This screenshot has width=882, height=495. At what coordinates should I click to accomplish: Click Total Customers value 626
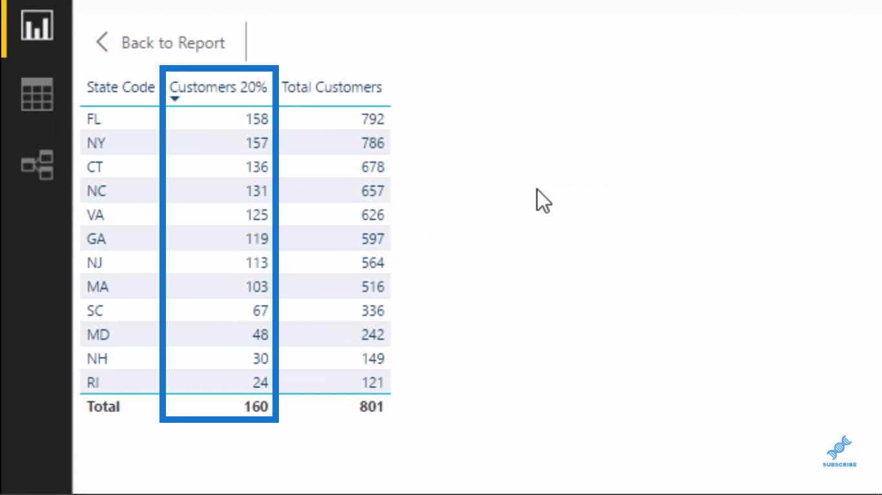click(373, 215)
